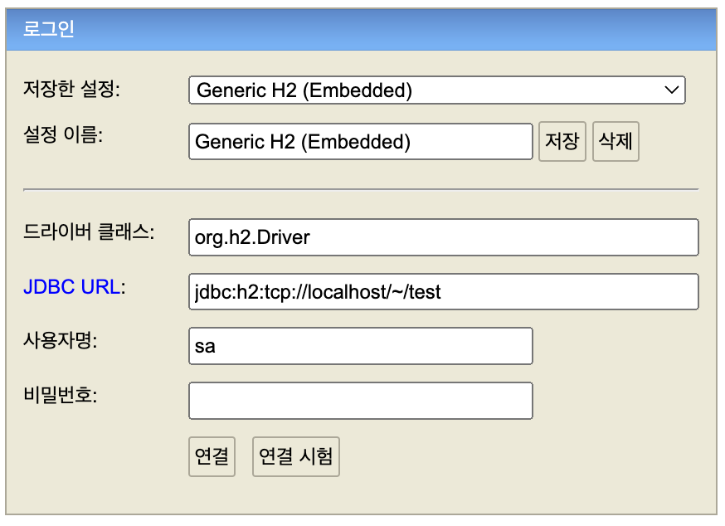Click the 연결 시험 test connection button
Image resolution: width=725 pixels, height=526 pixels.
pyautogui.click(x=296, y=456)
